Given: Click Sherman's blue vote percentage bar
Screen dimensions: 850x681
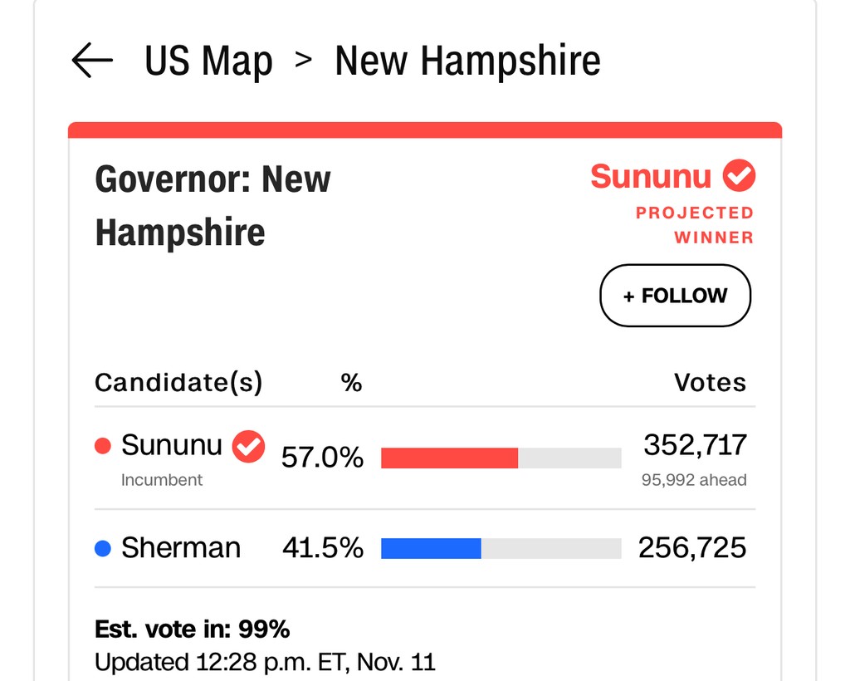Looking at the screenshot, I should point(431,548).
